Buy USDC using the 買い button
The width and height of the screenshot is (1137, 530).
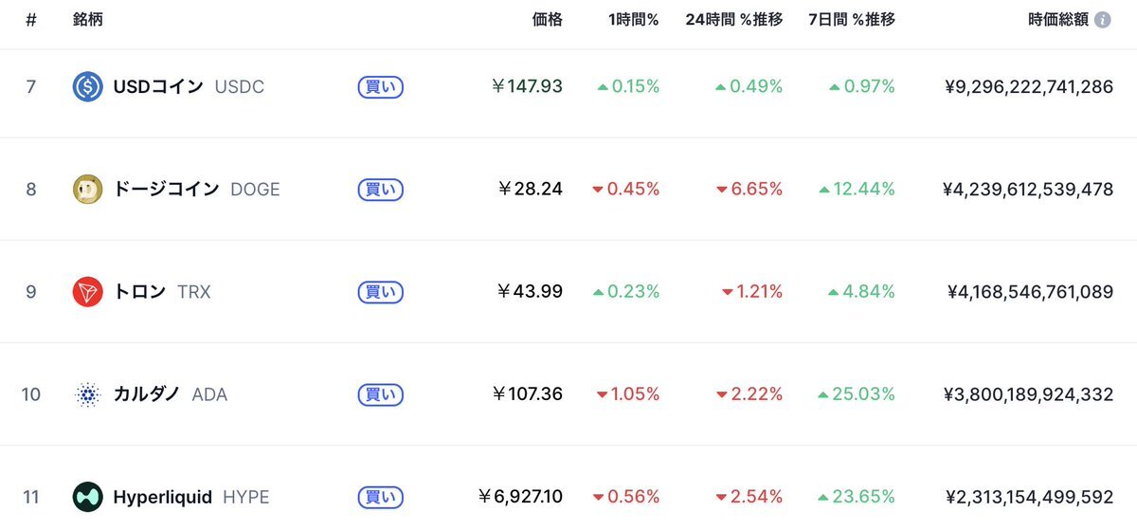[381, 87]
